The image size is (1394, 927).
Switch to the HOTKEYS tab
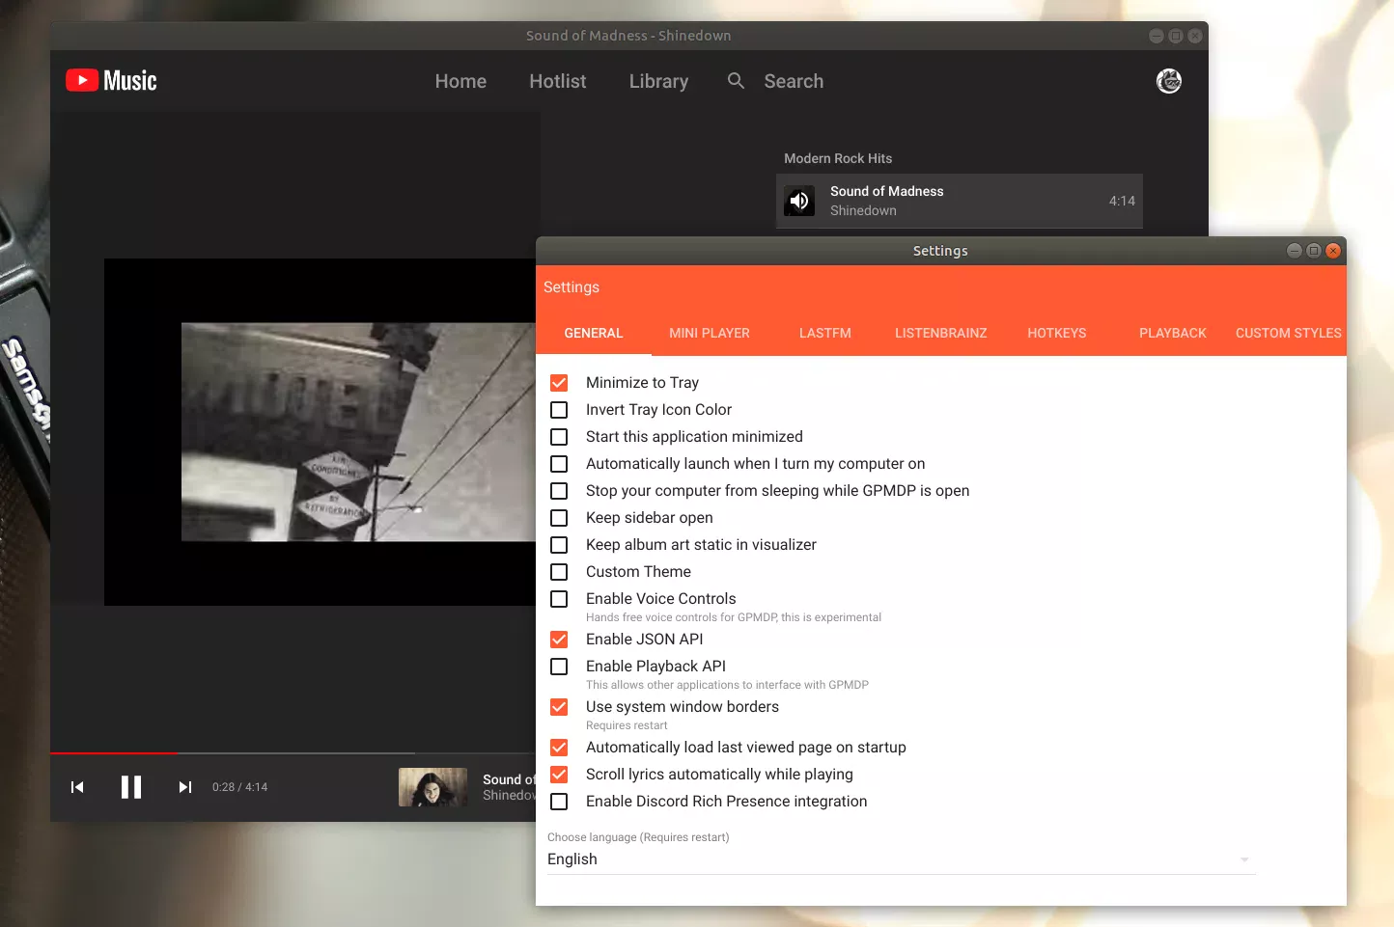coord(1057,333)
